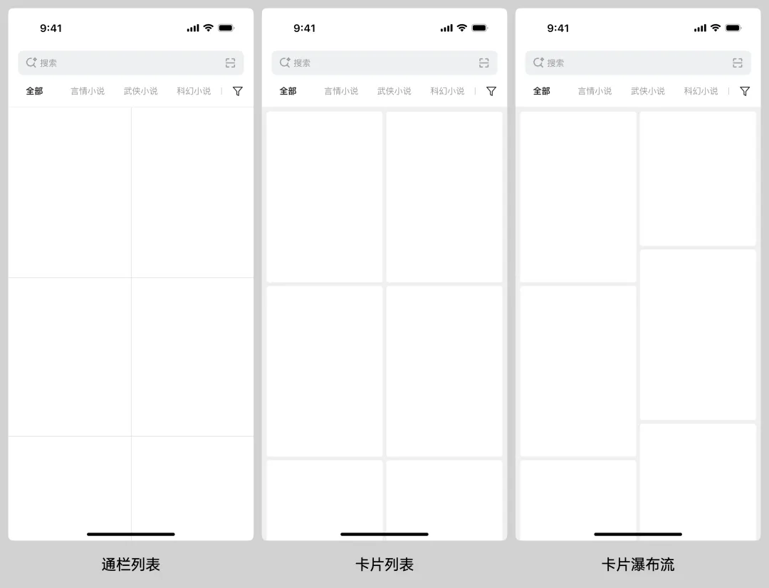Tap the home indicator bar on 通栏列表
This screenshot has height=588, width=769.
coord(130,534)
